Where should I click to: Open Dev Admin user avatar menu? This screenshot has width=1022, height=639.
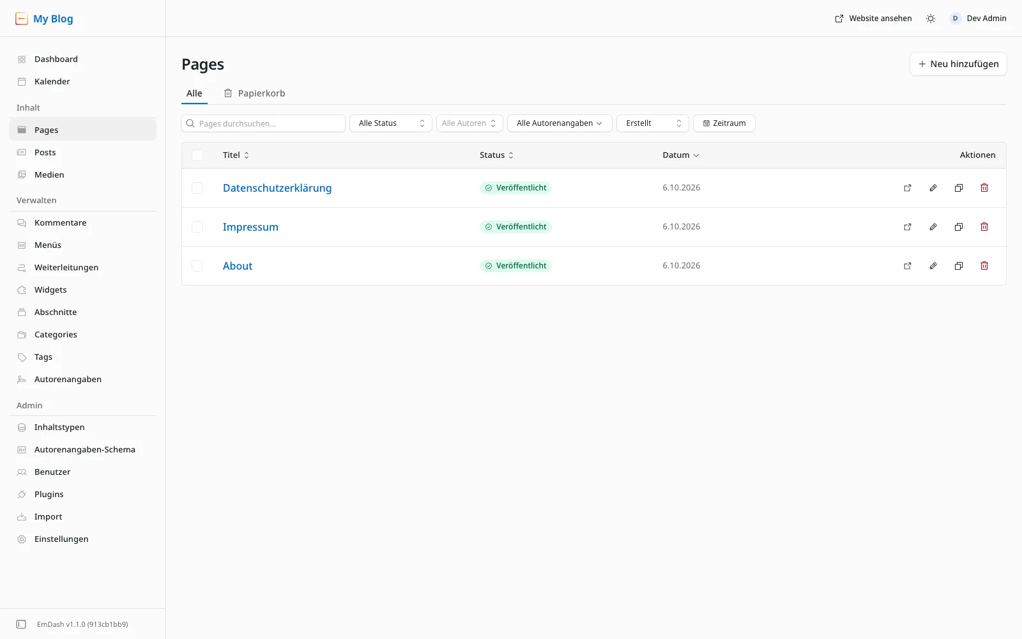click(978, 19)
